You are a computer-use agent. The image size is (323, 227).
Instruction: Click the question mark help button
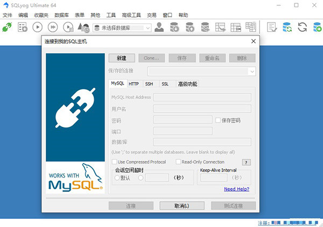tap(247, 162)
